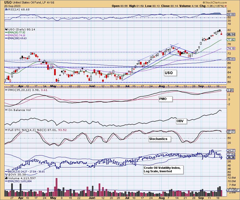Click the 3.98 PMO axis tag
Screen dimensions: 240x200
tap(230, 90)
